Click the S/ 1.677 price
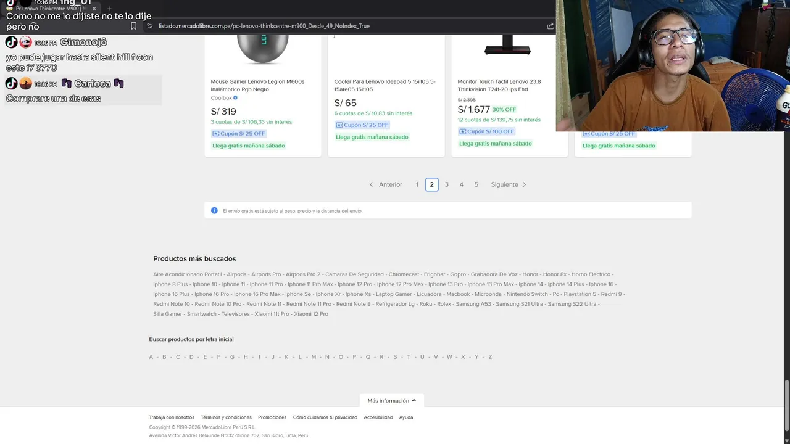Screen dimensions: 790x444 tap(473, 109)
